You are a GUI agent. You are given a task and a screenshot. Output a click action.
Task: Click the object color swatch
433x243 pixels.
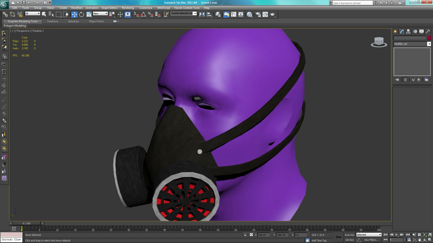pyautogui.click(x=429, y=38)
